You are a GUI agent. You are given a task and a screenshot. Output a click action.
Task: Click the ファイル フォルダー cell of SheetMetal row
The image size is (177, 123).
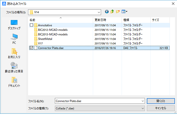[133, 39]
